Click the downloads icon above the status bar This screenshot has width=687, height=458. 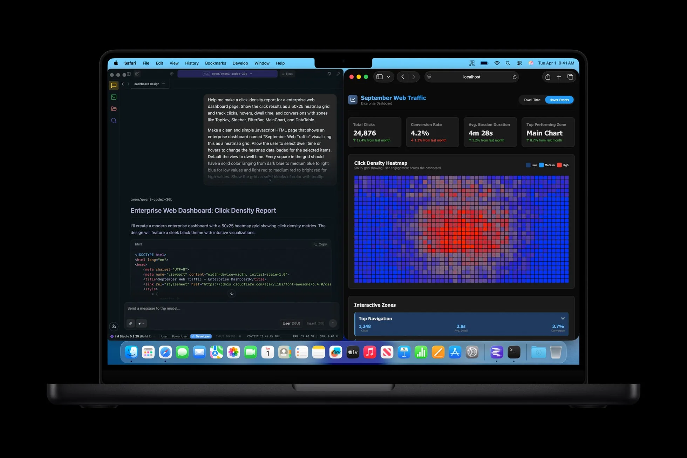pyautogui.click(x=114, y=326)
